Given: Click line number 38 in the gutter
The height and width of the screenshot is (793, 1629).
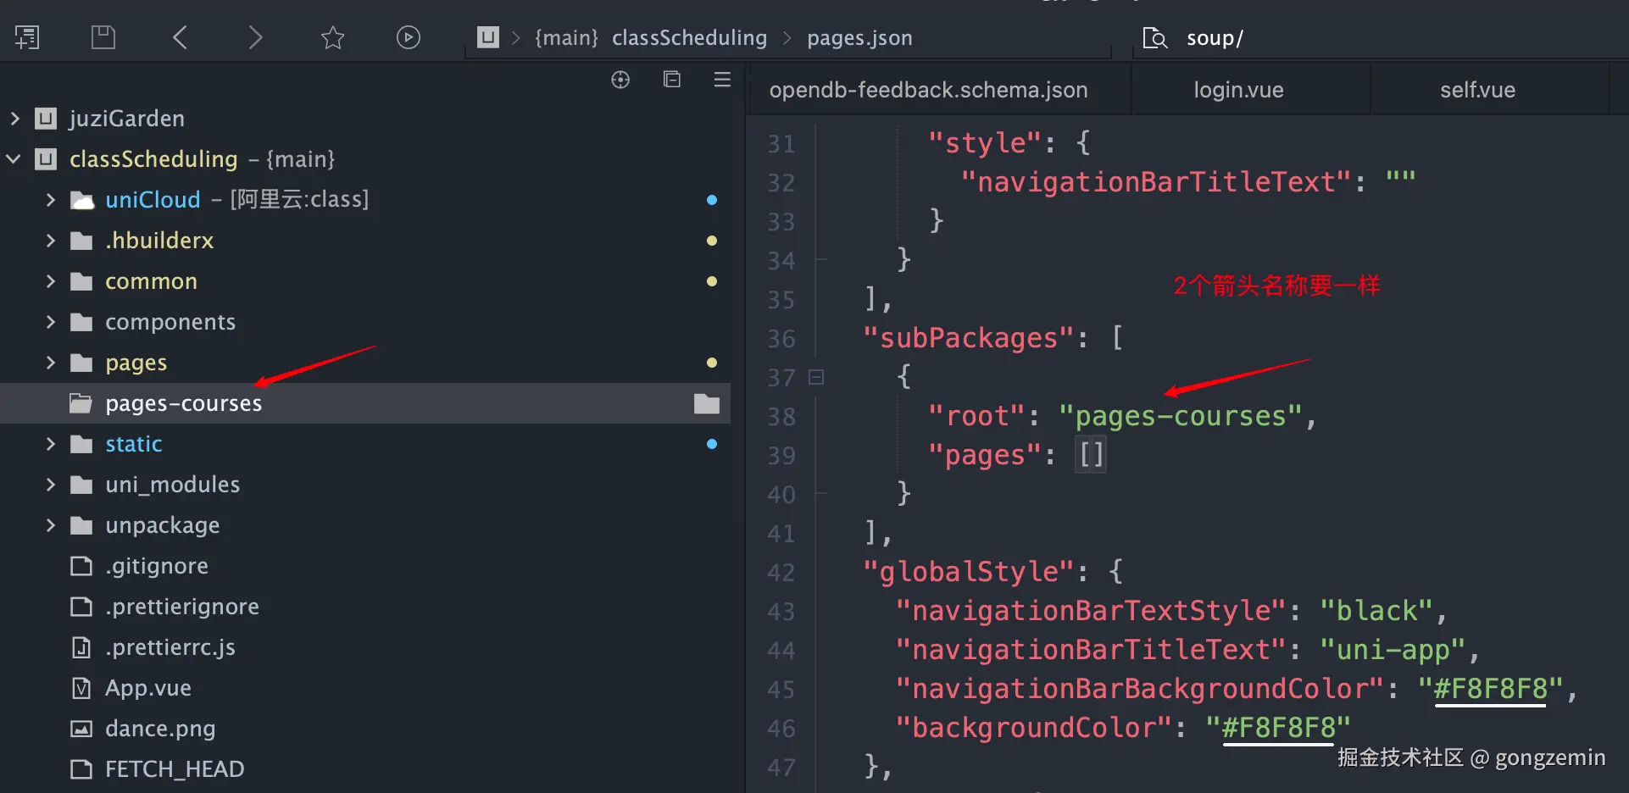Looking at the screenshot, I should pyautogui.click(x=781, y=417).
